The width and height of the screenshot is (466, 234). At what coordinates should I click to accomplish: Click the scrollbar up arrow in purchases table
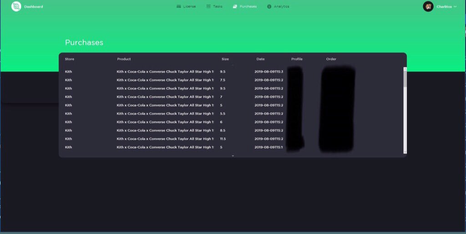click(405, 69)
